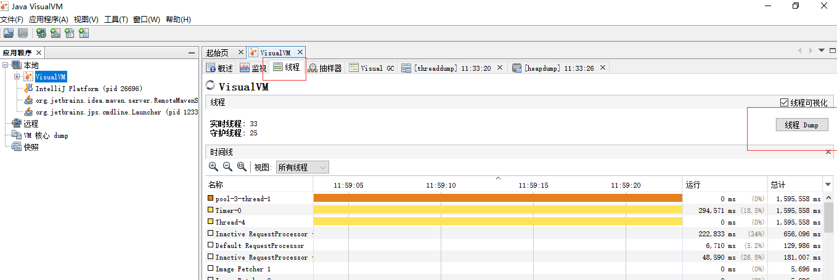Select the Image Fetcher 1 row
This screenshot has width=837, height=280.
pos(515,269)
